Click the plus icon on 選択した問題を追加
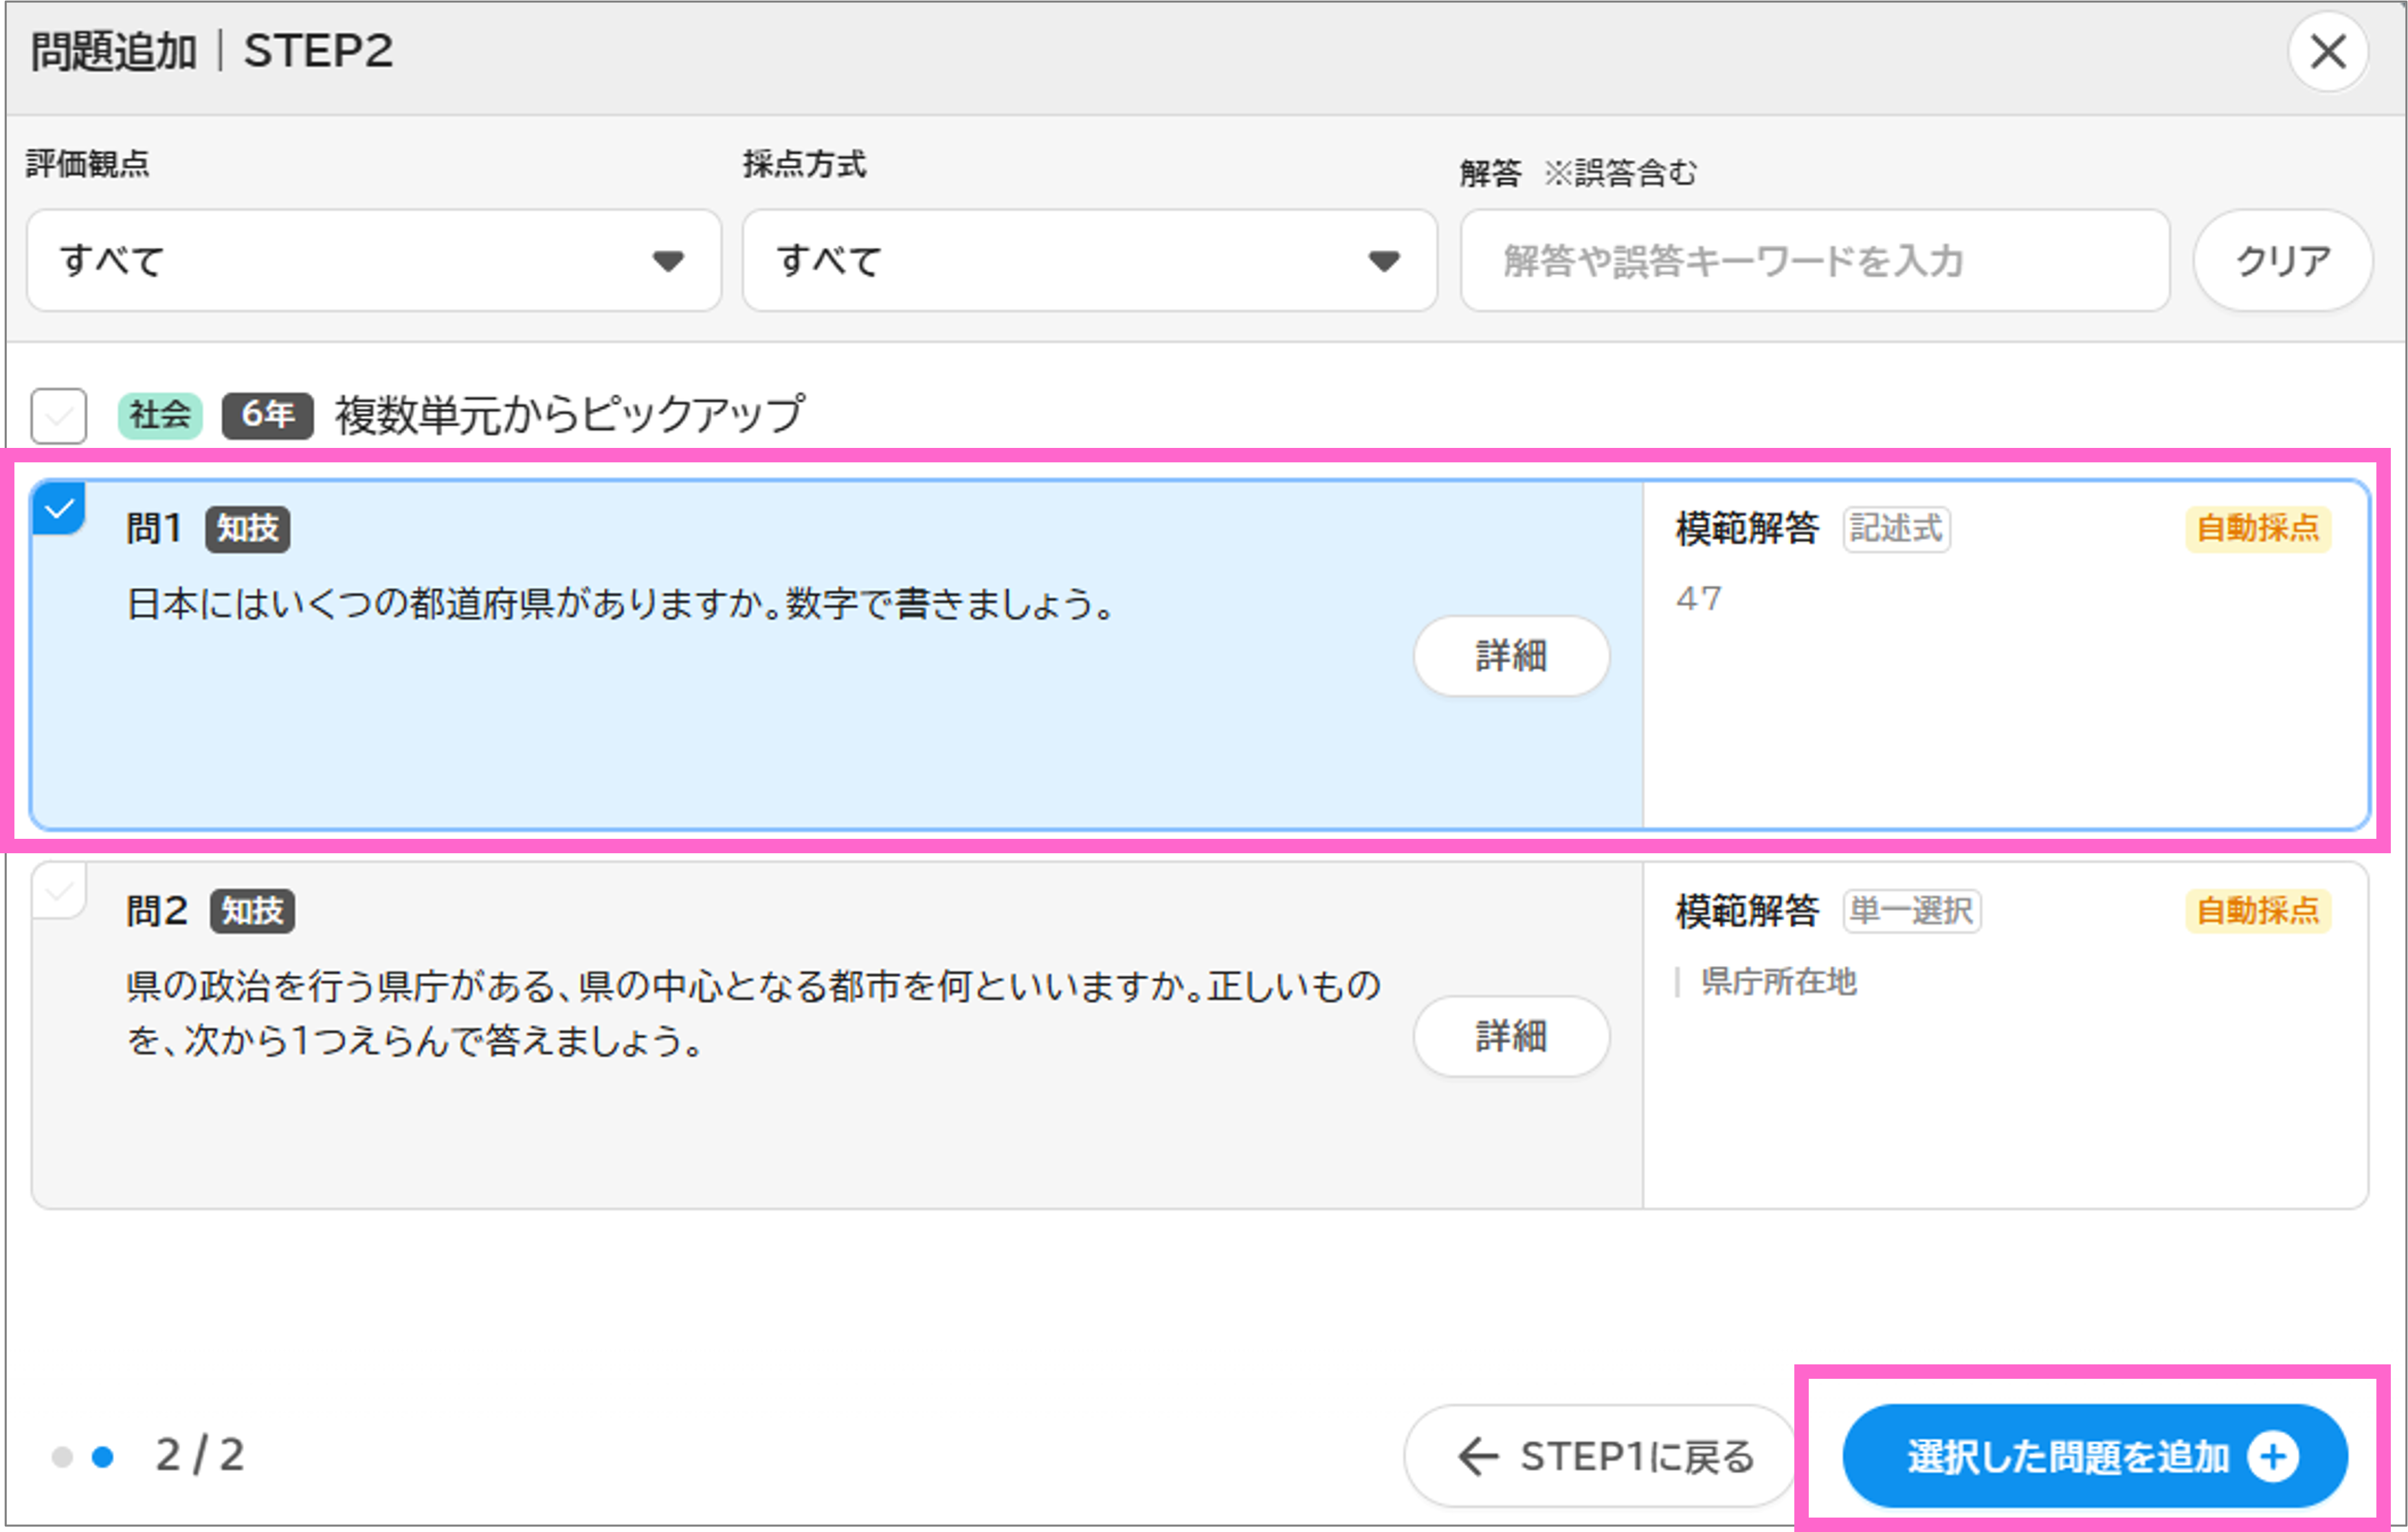2408x1532 pixels. point(2273,1456)
